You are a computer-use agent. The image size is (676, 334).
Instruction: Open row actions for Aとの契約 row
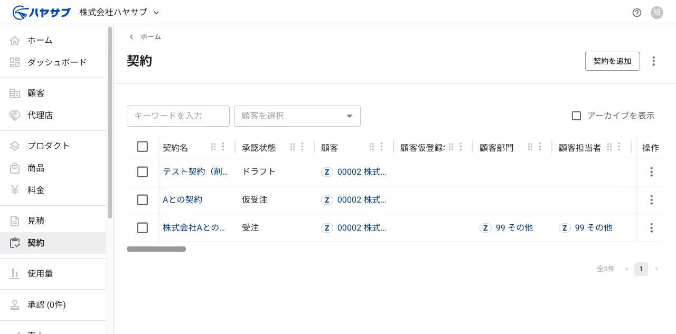[652, 200]
